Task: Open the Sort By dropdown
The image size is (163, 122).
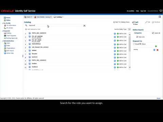Action: coord(129,29)
